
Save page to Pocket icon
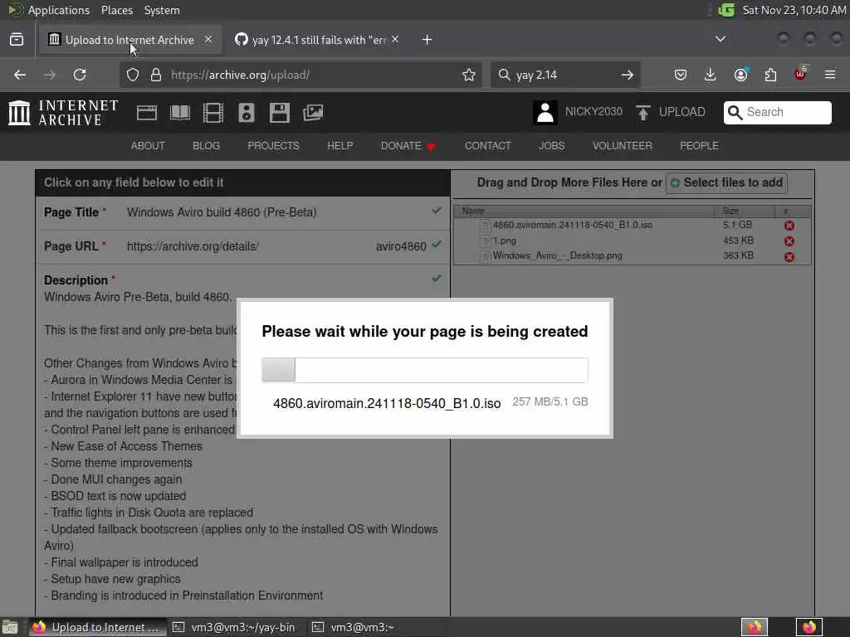pos(681,75)
